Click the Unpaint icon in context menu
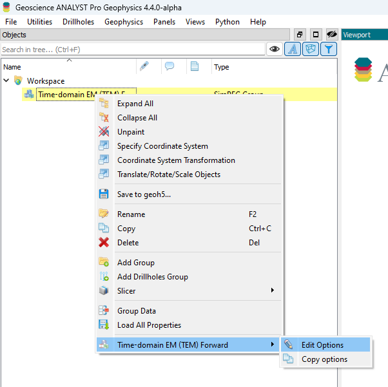Screen dimensions: 388x387 coord(104,131)
